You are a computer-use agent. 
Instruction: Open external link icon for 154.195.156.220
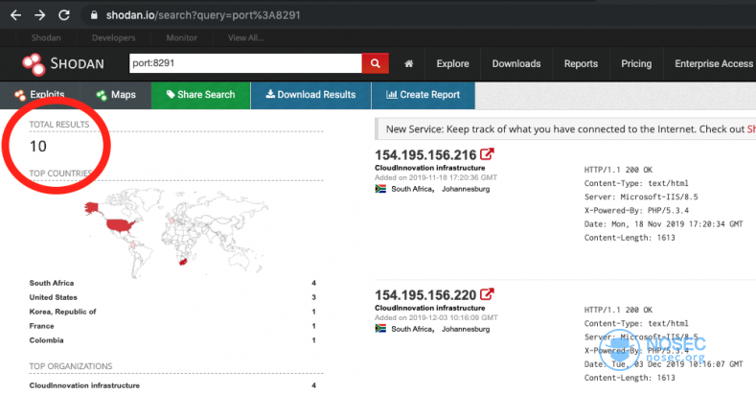pos(487,294)
